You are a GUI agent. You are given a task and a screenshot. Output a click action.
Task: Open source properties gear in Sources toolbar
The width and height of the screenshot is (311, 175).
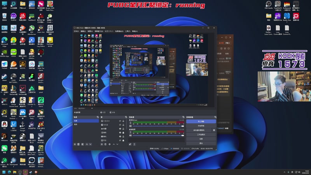pyautogui.click(x=110, y=144)
